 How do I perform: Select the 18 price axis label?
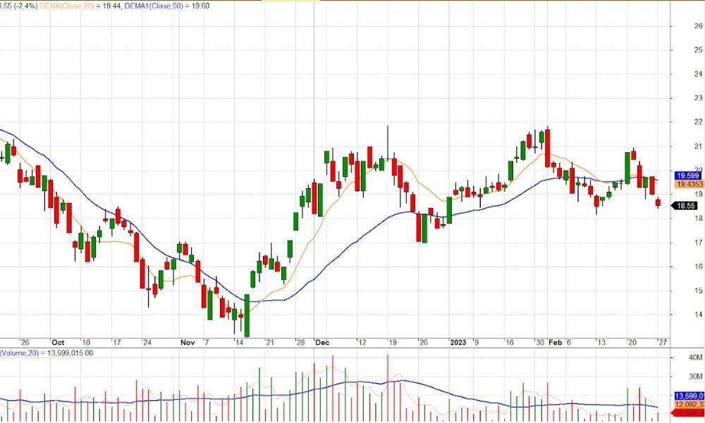point(698,219)
